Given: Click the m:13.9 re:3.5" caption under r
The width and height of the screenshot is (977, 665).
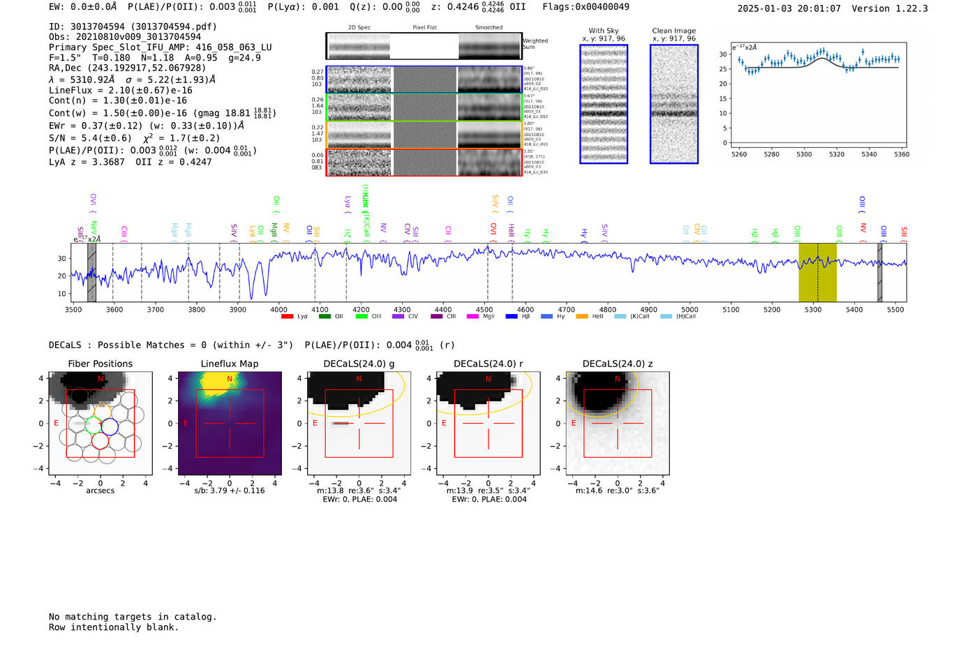Looking at the screenshot, I should 488,491.
